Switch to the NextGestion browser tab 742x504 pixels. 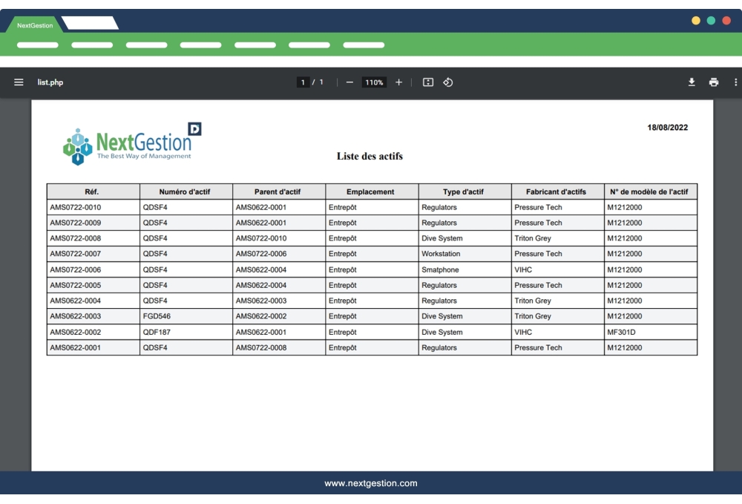tap(36, 24)
